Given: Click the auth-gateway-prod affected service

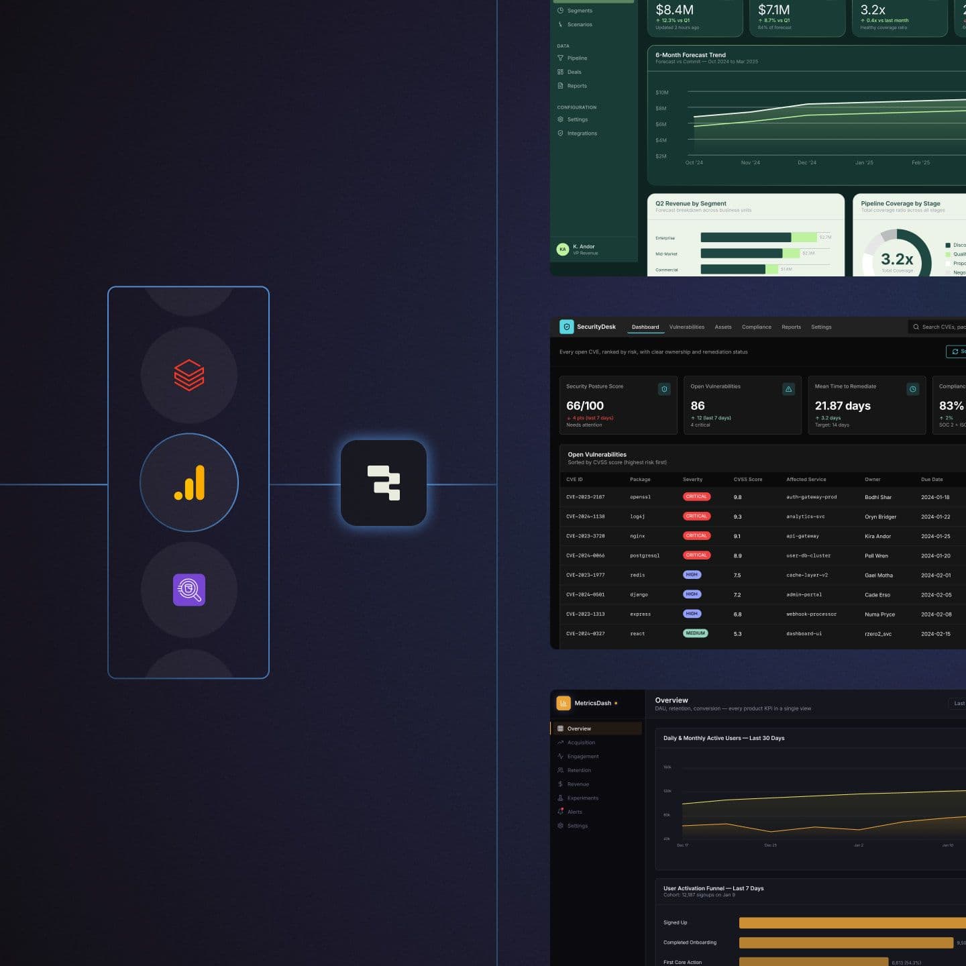Looking at the screenshot, I should pos(812,497).
